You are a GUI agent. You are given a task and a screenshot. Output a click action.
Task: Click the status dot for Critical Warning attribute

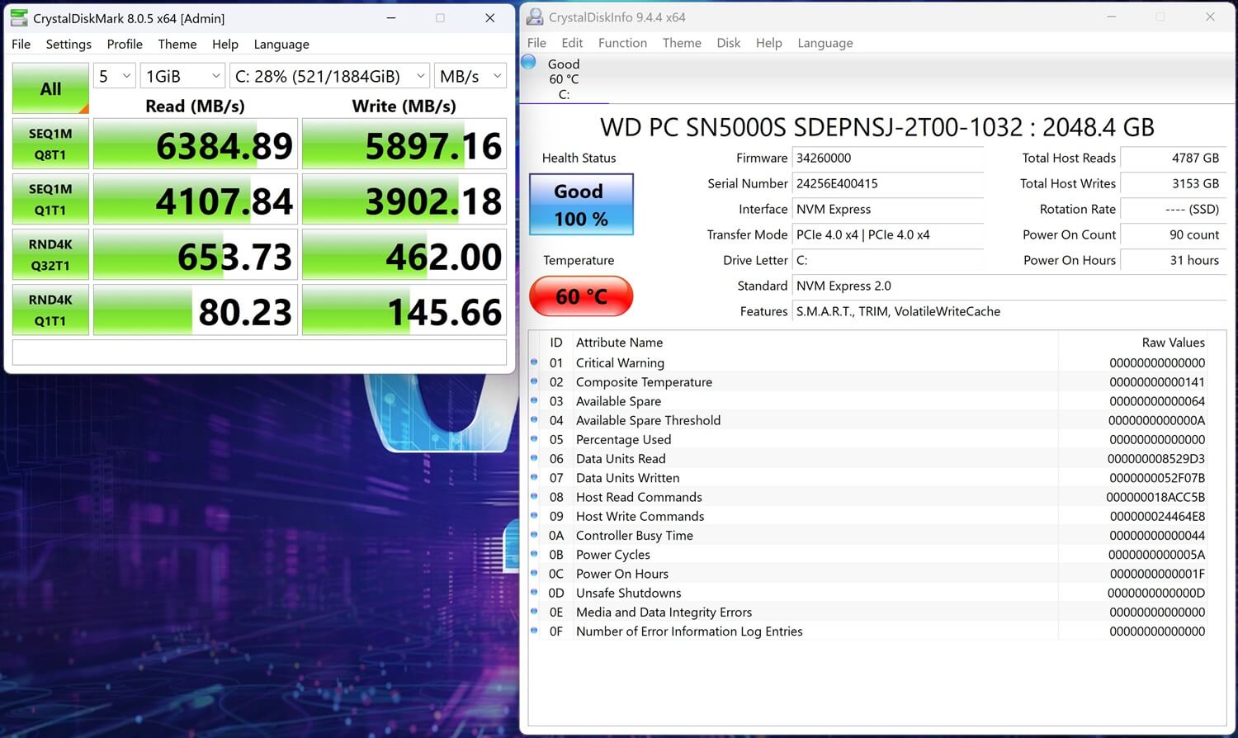[534, 362]
